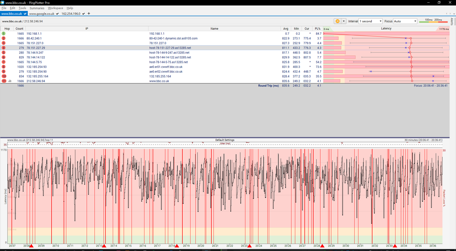Click the hop 10 circle icon
This screenshot has height=251, width=456.
pyautogui.click(x=4, y=76)
